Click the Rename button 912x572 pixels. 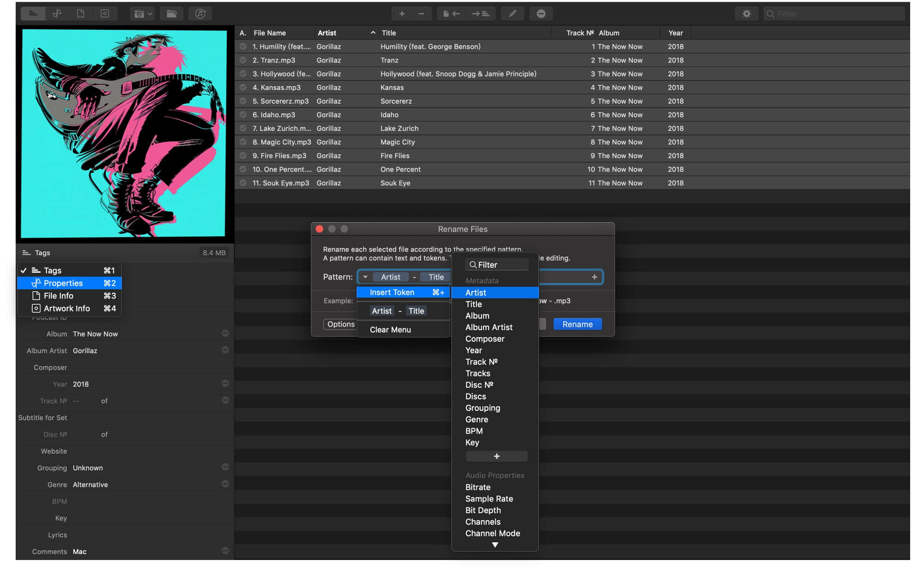point(577,324)
